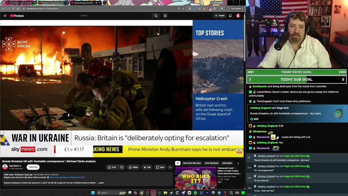Bookmark this page with the star icon
Image resolution: width=348 pixels, height=196 pixels.
(183, 9)
